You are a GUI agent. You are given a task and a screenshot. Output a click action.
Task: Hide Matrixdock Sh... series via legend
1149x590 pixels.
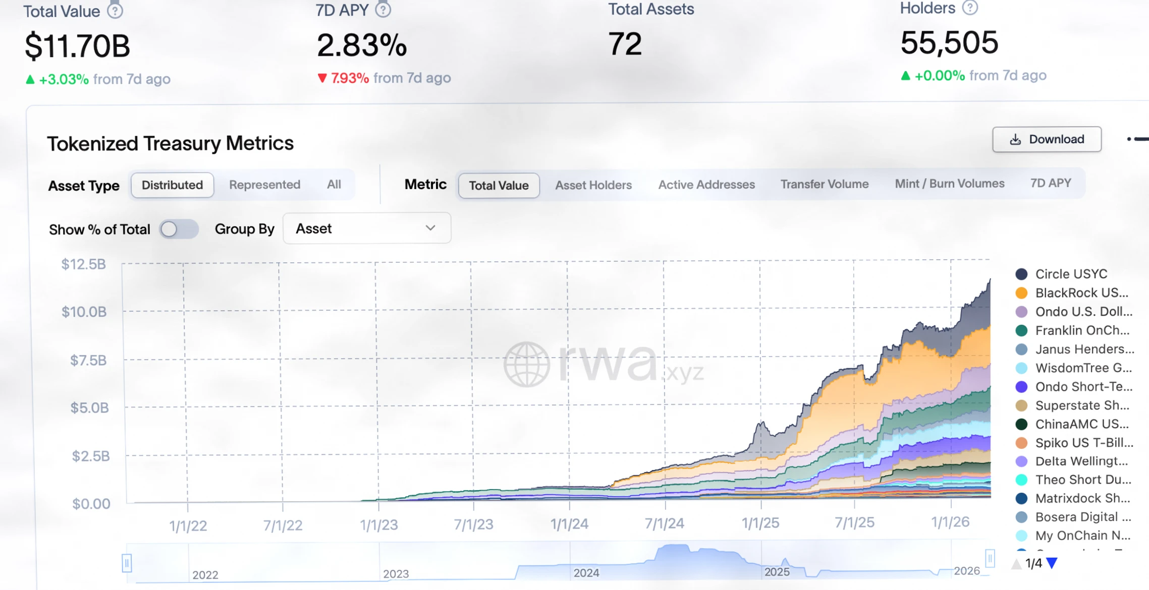click(x=1073, y=498)
